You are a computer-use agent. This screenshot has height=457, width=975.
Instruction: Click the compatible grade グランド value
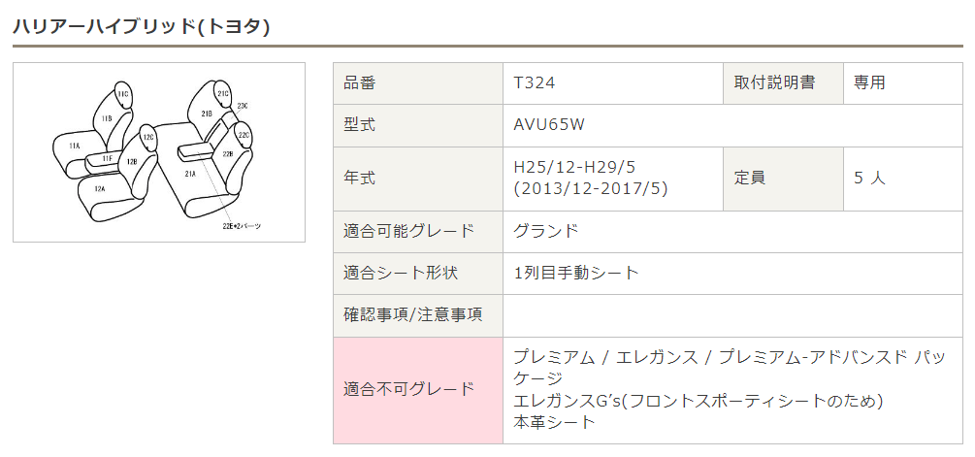[546, 231]
